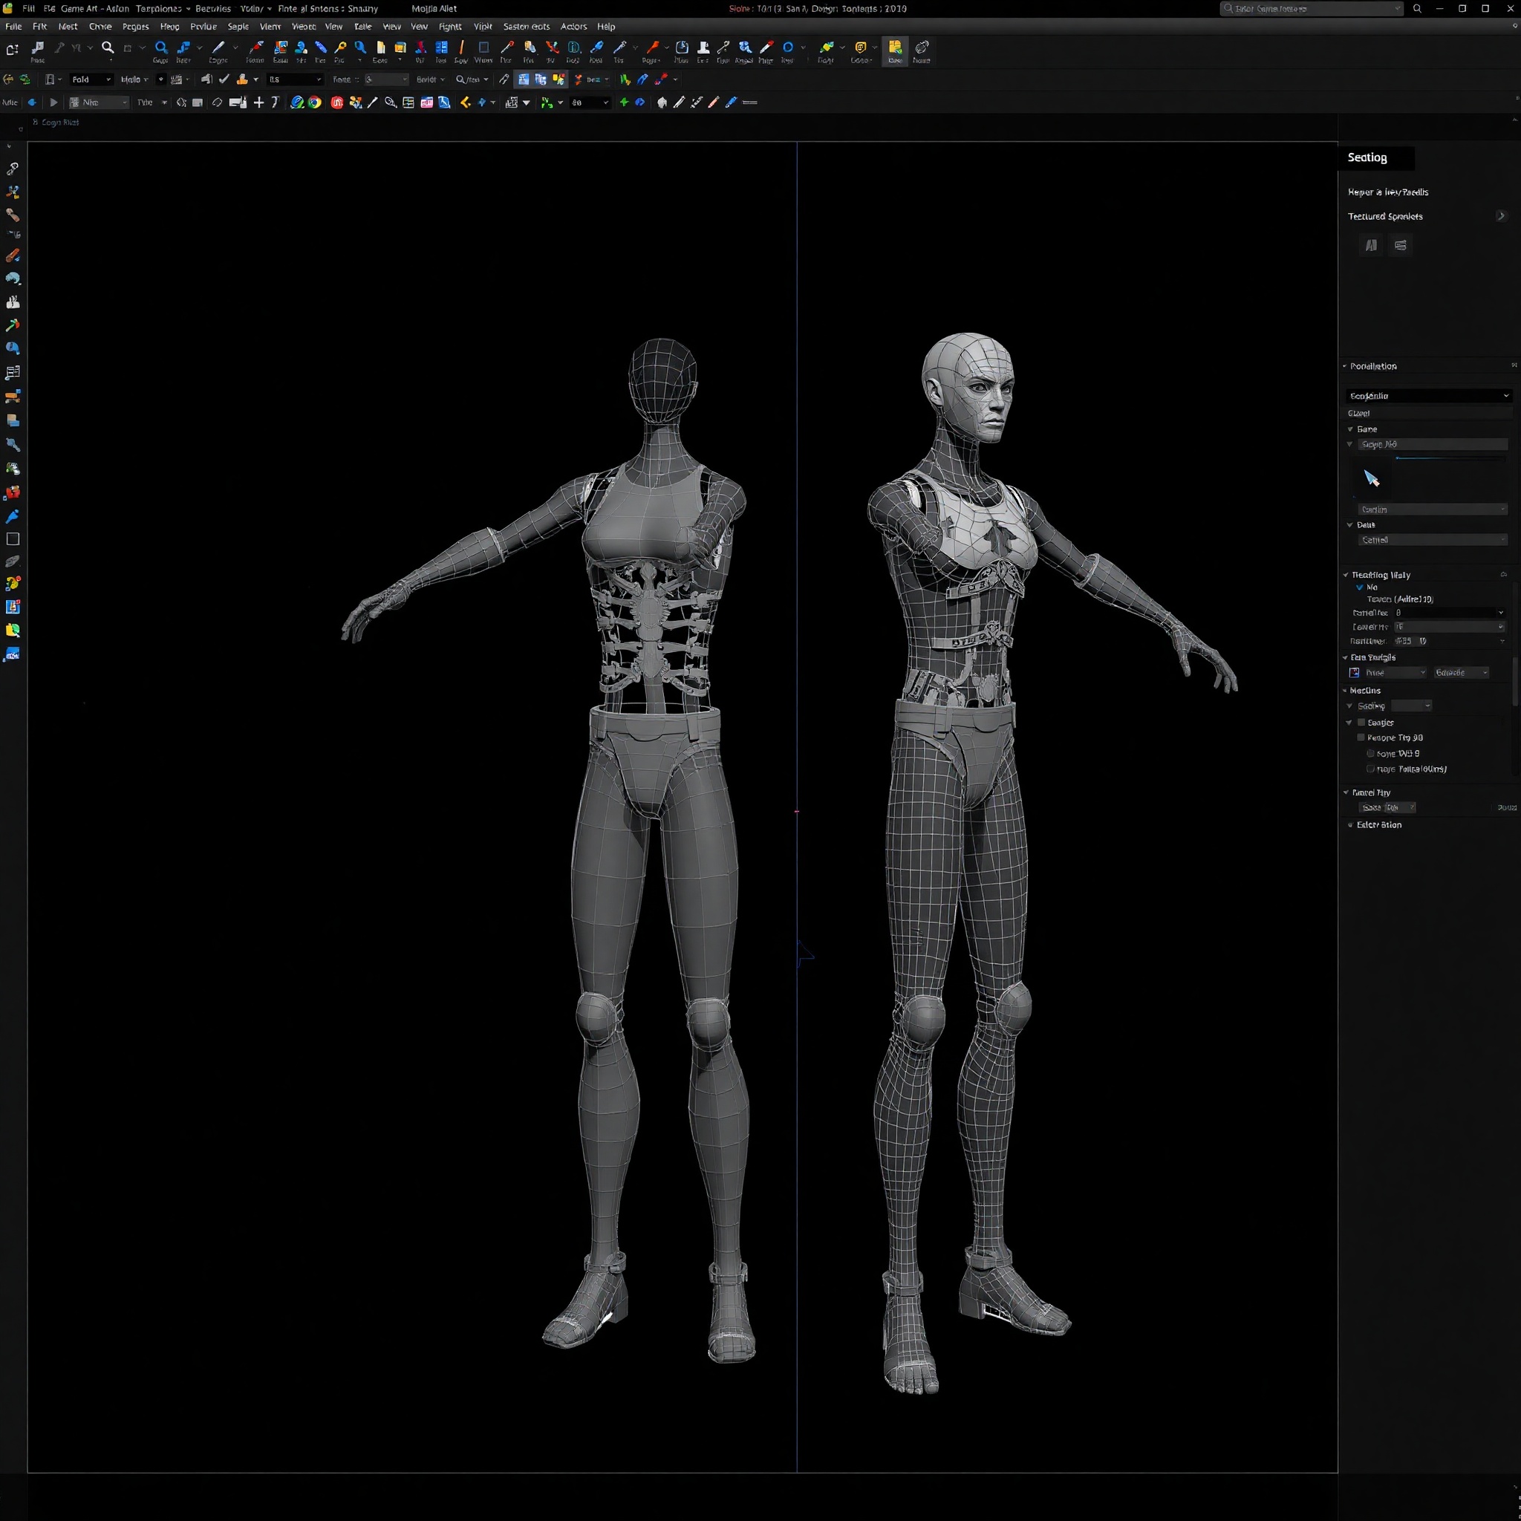Screen dimensions: 1521x1521
Task: Collapse the Bane section in right panel
Action: 1351,429
